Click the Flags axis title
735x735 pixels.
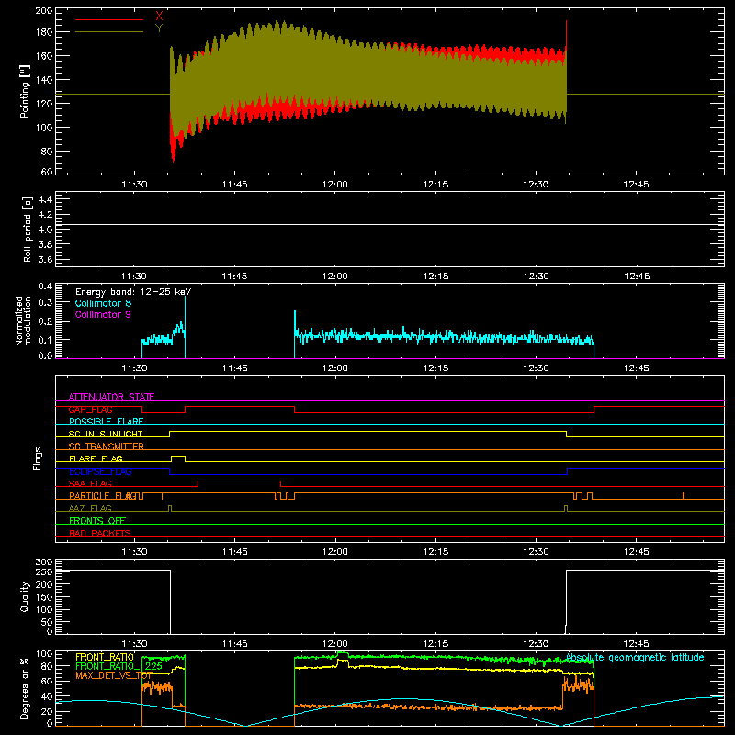click(38, 458)
